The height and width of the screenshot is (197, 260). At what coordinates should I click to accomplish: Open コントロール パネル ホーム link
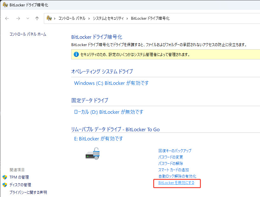coord(28,34)
